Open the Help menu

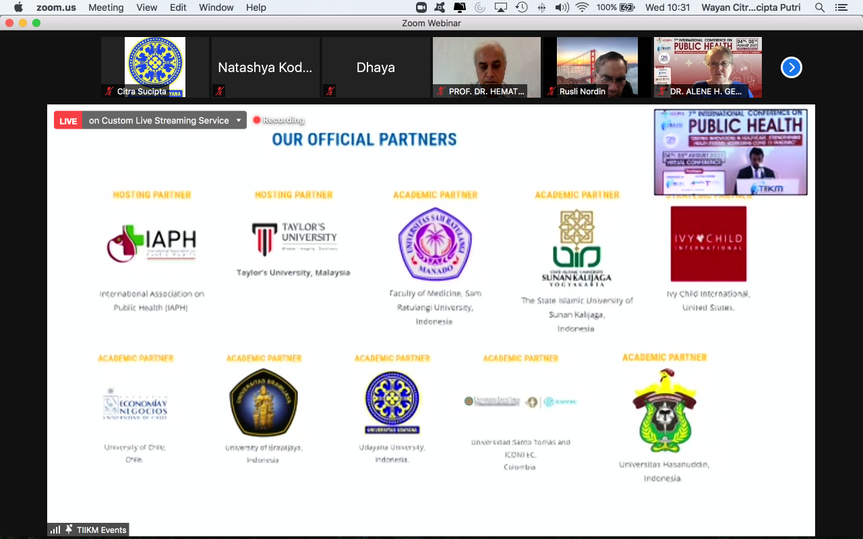click(256, 7)
